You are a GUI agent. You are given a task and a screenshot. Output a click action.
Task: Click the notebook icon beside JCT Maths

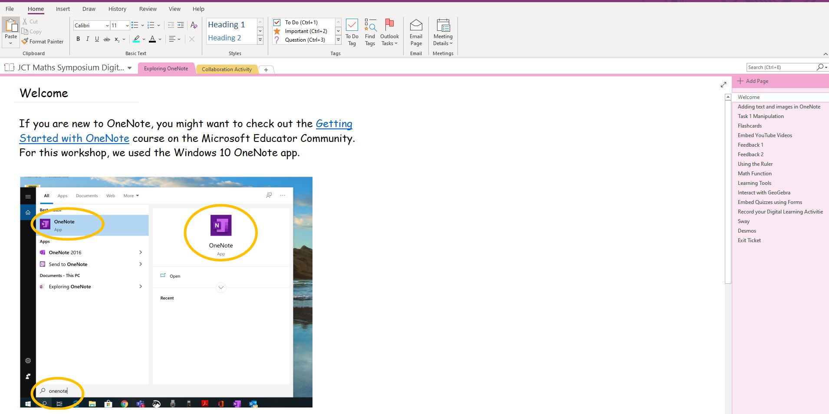(9, 68)
